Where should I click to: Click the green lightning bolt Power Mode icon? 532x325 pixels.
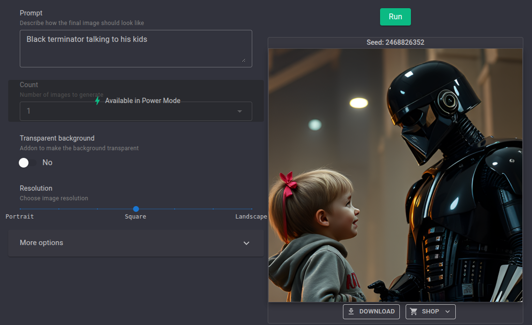[97, 101]
